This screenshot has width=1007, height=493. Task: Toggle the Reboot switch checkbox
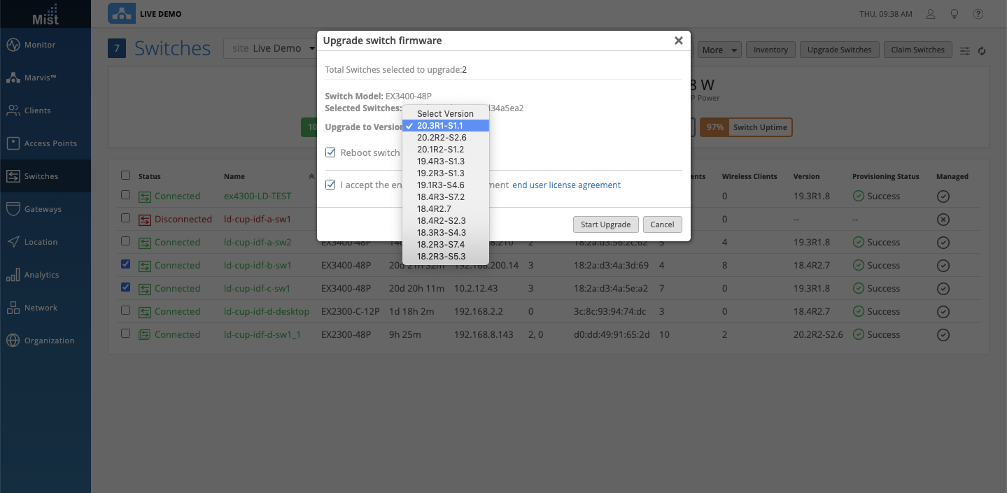pos(330,152)
